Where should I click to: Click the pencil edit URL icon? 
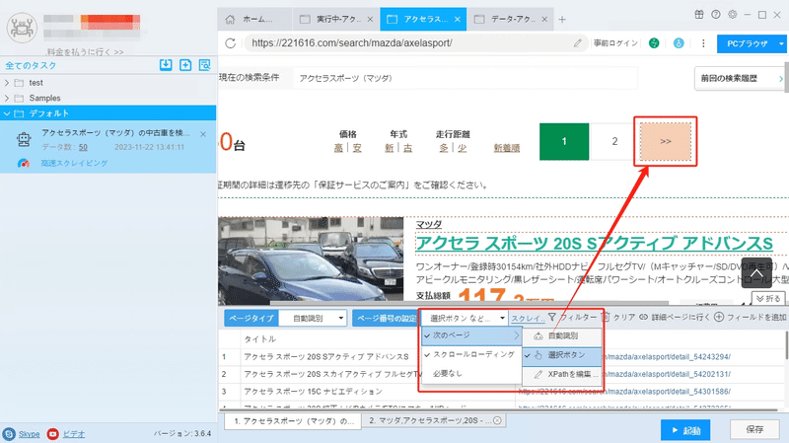pyautogui.click(x=577, y=43)
